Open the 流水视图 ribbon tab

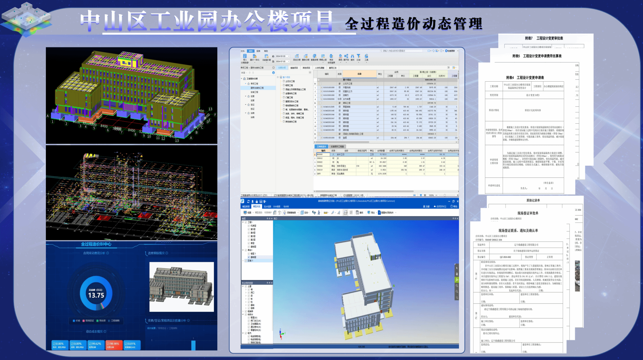pyautogui.click(x=267, y=207)
